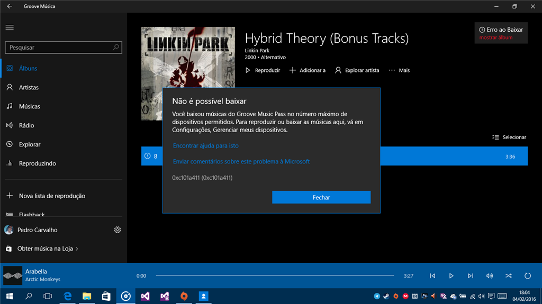This screenshot has height=304, width=542.
Task: Toggle shuffle playback
Action: pos(509,275)
